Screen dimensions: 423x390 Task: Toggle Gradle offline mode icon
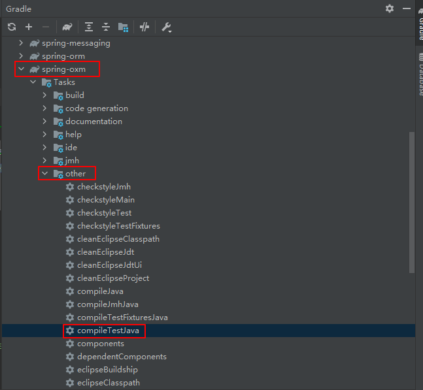tap(144, 27)
